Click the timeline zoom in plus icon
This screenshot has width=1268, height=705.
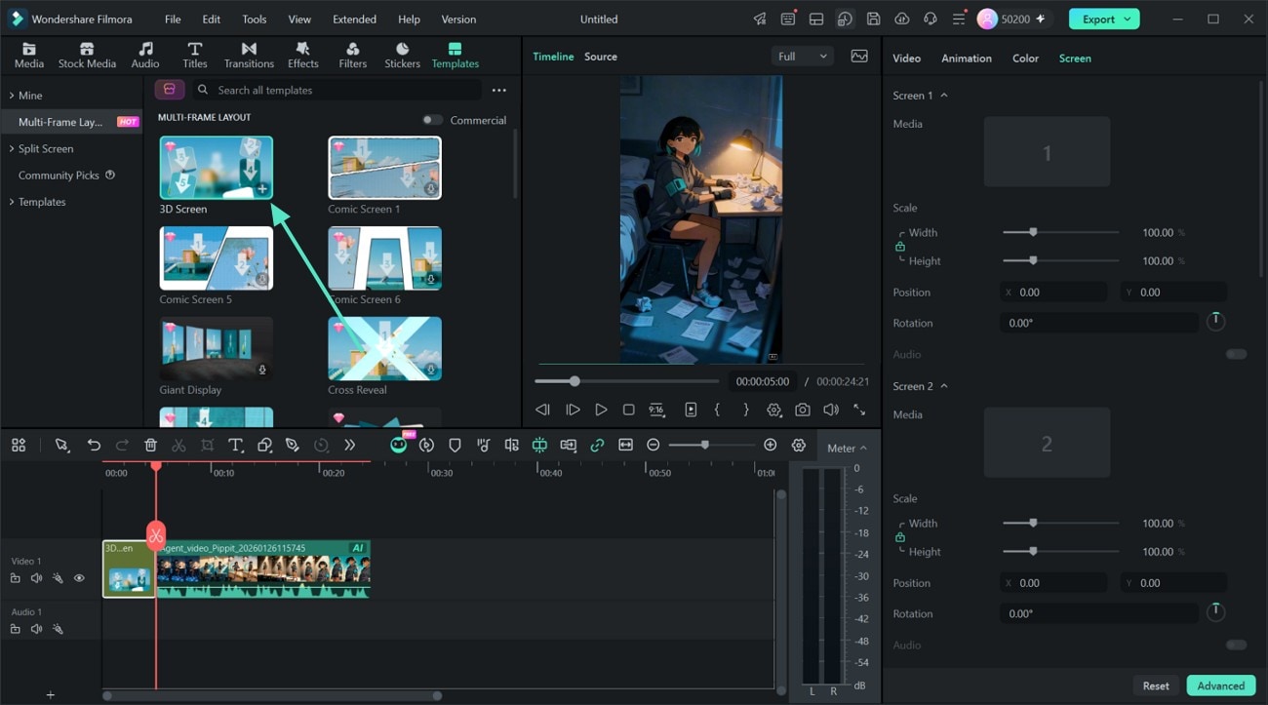point(770,445)
